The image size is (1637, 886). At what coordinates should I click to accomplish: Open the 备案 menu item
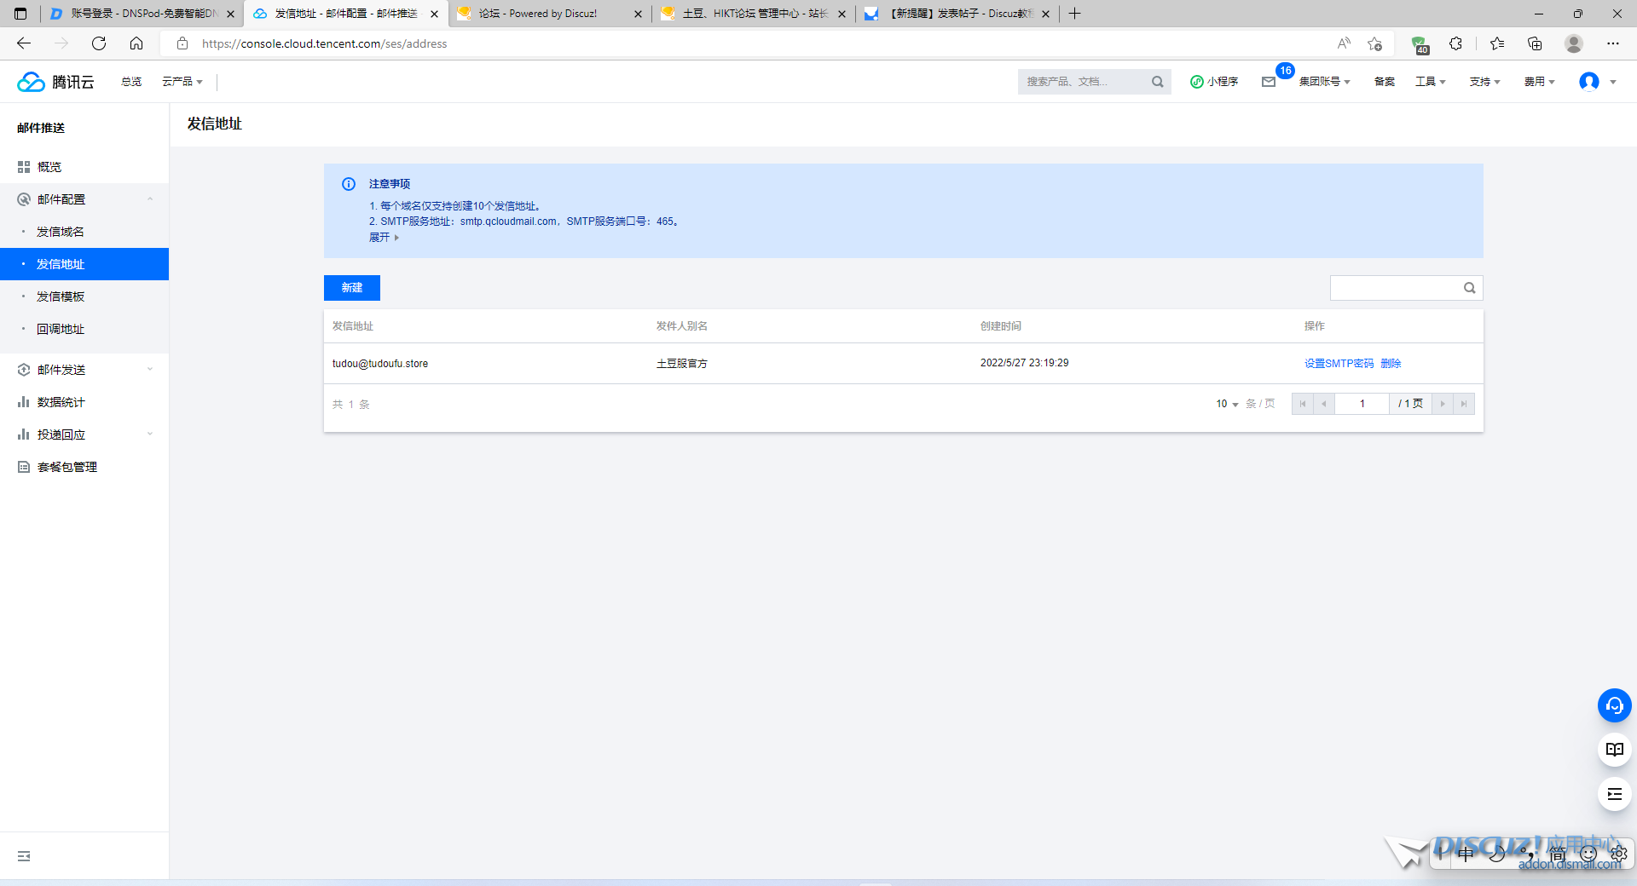coord(1385,82)
